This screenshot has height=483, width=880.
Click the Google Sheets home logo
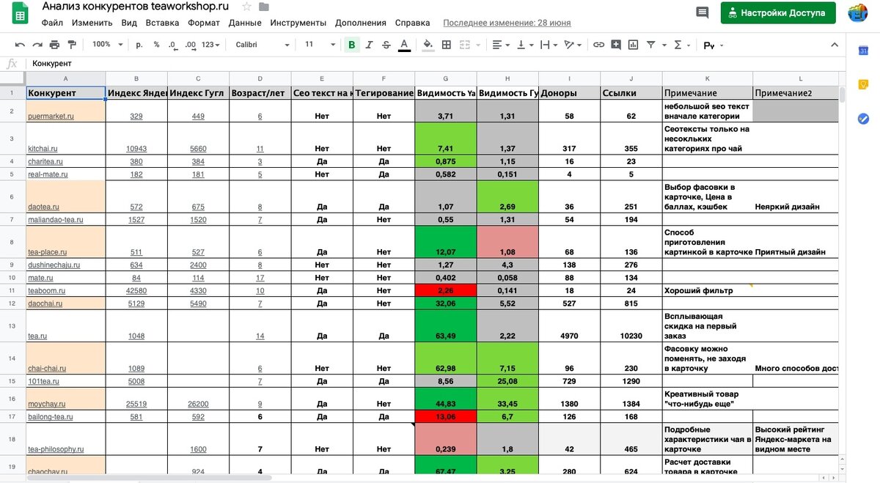point(19,14)
